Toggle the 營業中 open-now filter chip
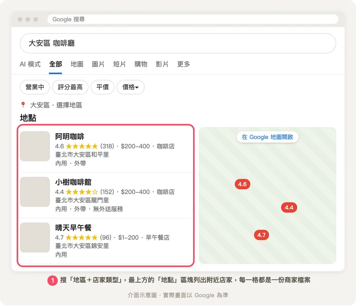The width and height of the screenshot is (356, 306). click(x=35, y=87)
